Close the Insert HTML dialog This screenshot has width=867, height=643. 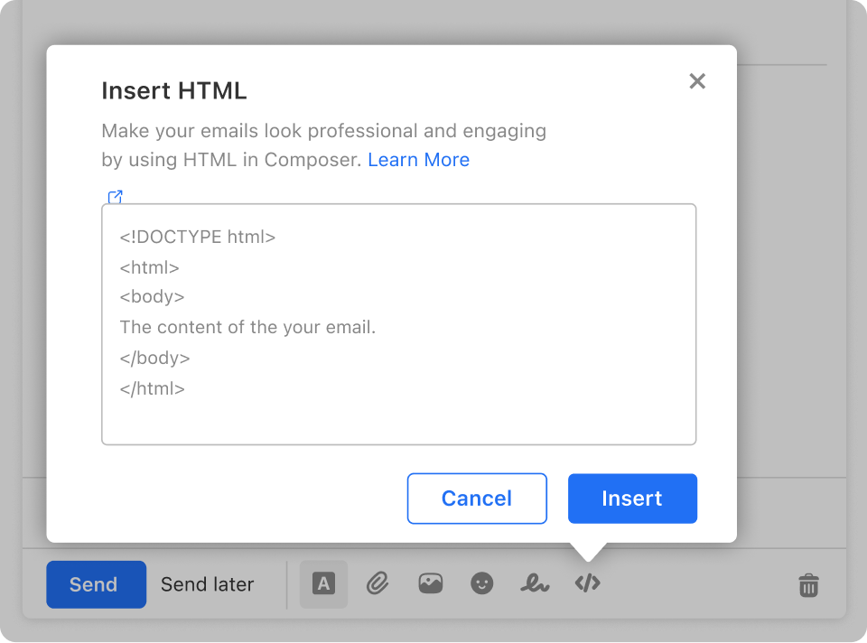pos(697,81)
